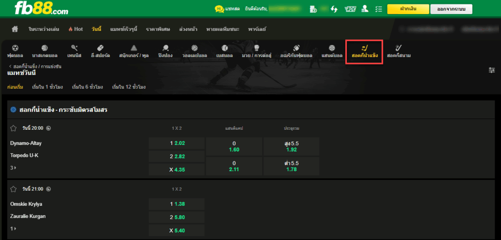Filter by เริ่มใน 12 ชั่วโมง
This screenshot has width=501, height=240.
[x=129, y=87]
